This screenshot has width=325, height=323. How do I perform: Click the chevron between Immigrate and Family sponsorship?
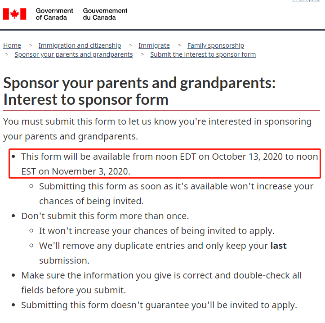coord(179,45)
